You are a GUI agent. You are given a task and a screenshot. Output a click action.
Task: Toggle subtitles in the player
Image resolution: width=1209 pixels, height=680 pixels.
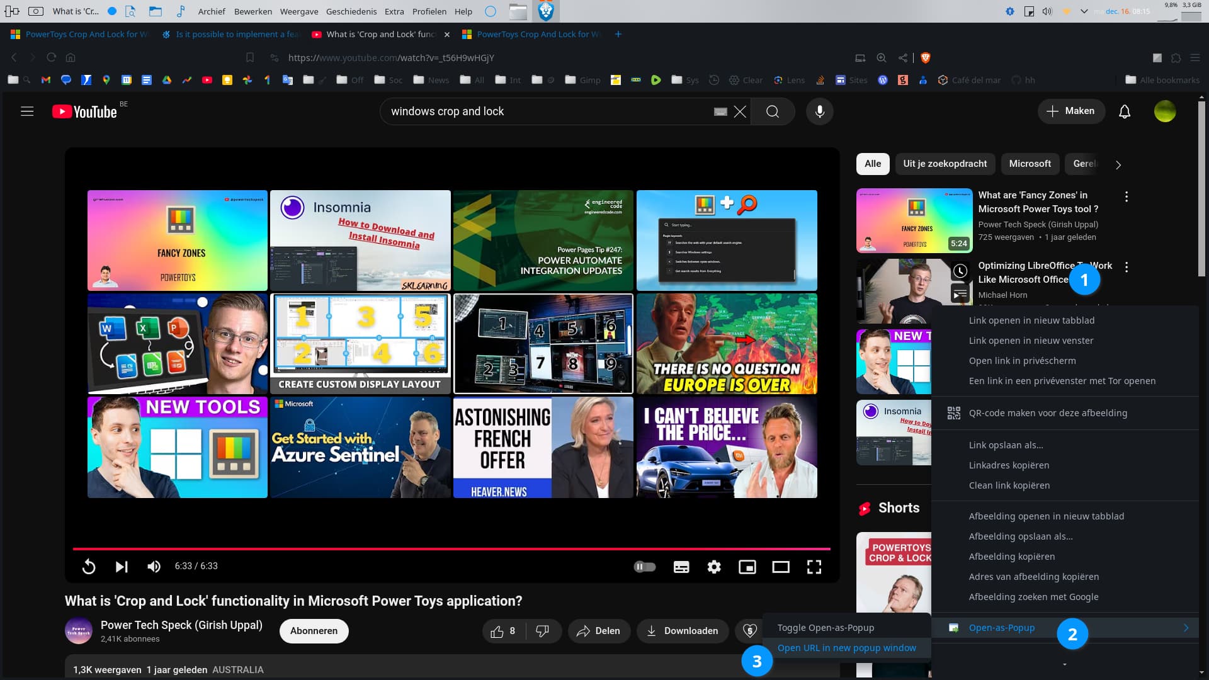pos(681,567)
